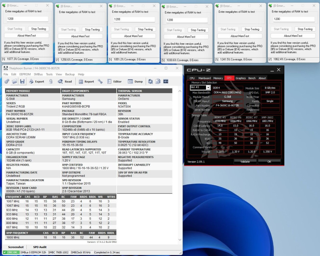The width and height of the screenshot is (320, 256).
Task: Open the SPD Audit tab at bottom
Action: (40, 247)
